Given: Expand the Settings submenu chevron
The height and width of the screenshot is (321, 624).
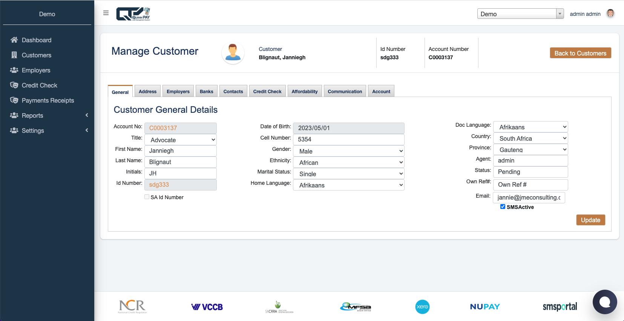Looking at the screenshot, I should [87, 131].
